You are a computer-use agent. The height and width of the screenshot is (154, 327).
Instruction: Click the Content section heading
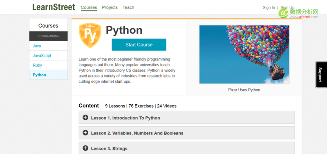(x=89, y=106)
